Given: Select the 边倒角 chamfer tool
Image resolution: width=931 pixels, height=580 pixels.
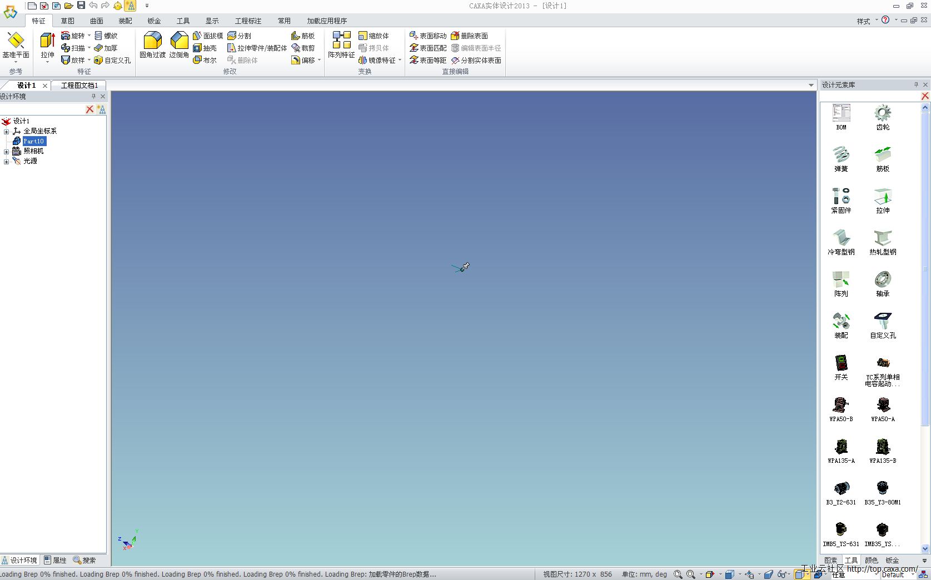Looking at the screenshot, I should click(179, 44).
